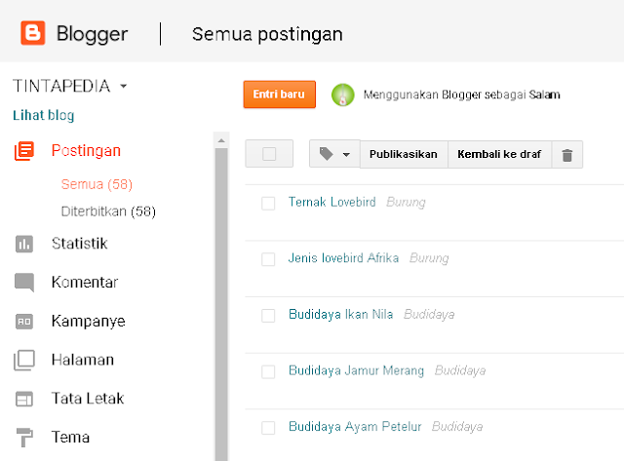
Task: Select the Diterbitkan (58) filter
Action: click(x=108, y=211)
